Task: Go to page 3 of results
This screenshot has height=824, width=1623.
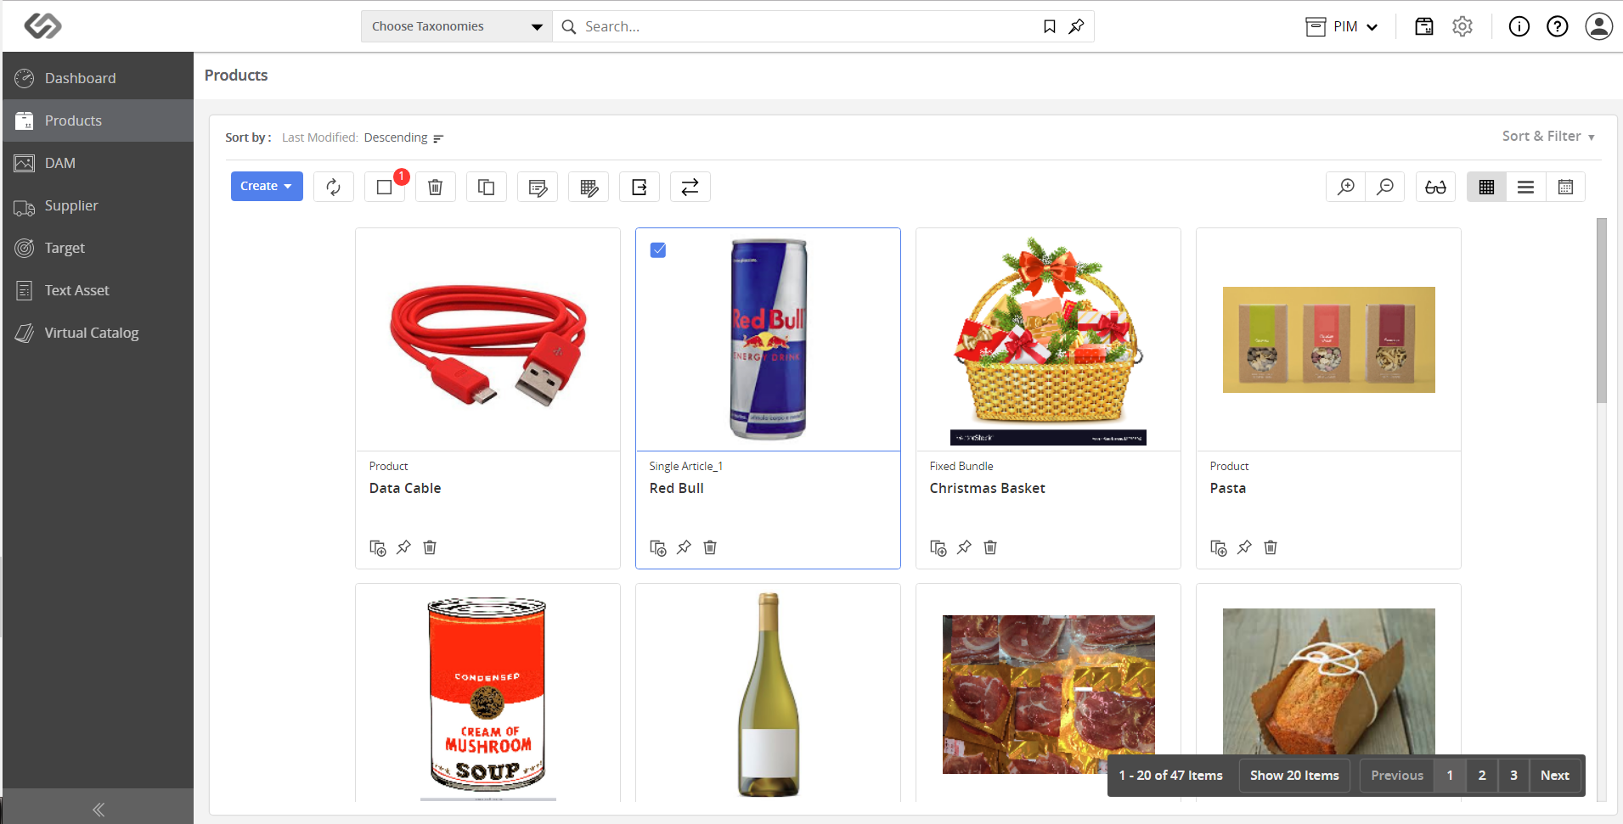Action: point(1513,776)
